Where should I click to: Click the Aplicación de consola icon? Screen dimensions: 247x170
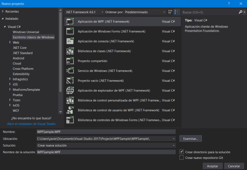click(x=70, y=41)
